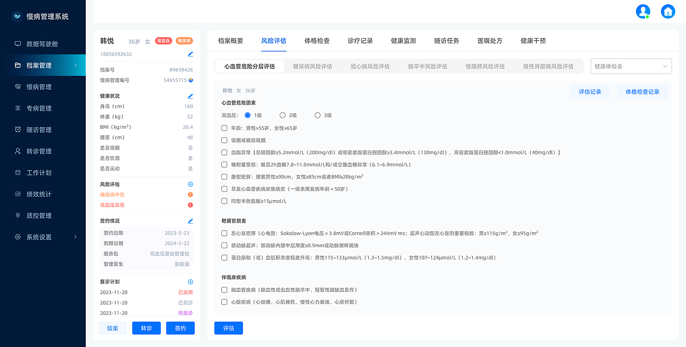Screen dimensions: 686x347
Task: Select 慢阻肺风险评估 sub-tab
Action: pyautogui.click(x=485, y=67)
